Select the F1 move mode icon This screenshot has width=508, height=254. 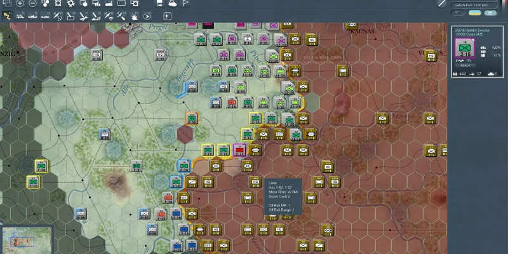click(7, 16)
